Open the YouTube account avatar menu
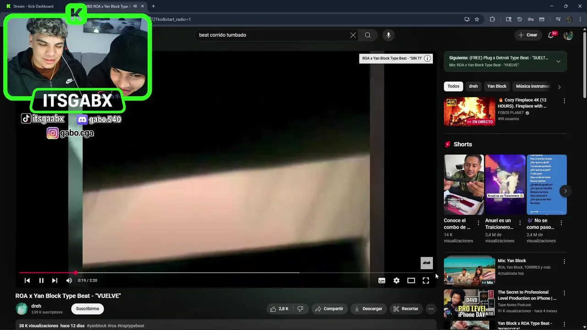Image resolution: width=587 pixels, height=330 pixels. pos(568,35)
